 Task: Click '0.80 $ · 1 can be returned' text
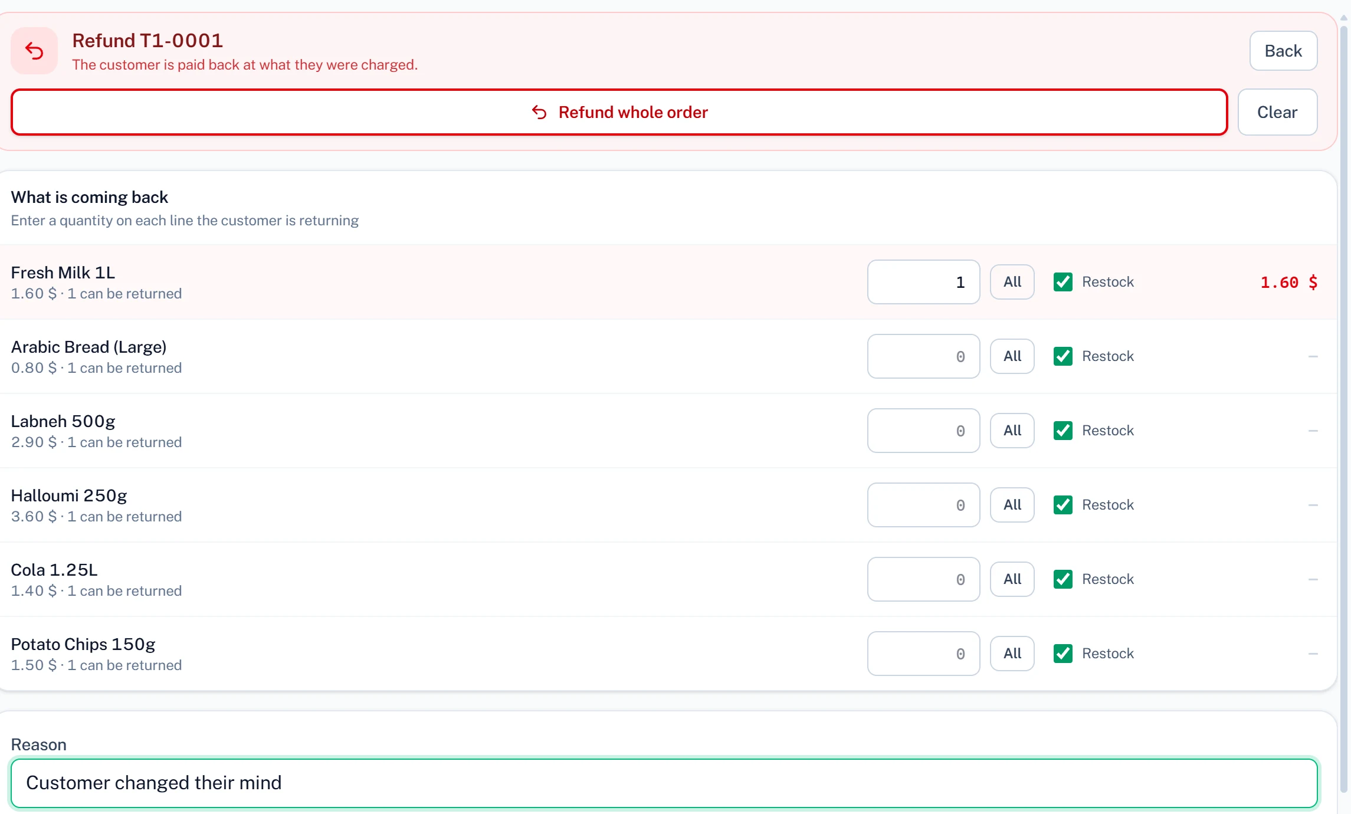tap(96, 368)
